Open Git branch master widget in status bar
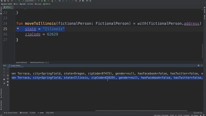This screenshot has height=116, width=206. [x=195, y=115]
